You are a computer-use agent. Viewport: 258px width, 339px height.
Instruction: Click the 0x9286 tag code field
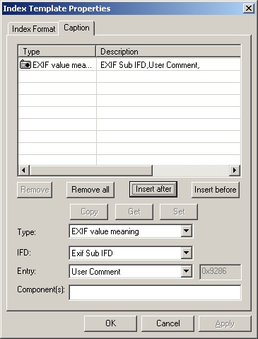[x=221, y=272]
